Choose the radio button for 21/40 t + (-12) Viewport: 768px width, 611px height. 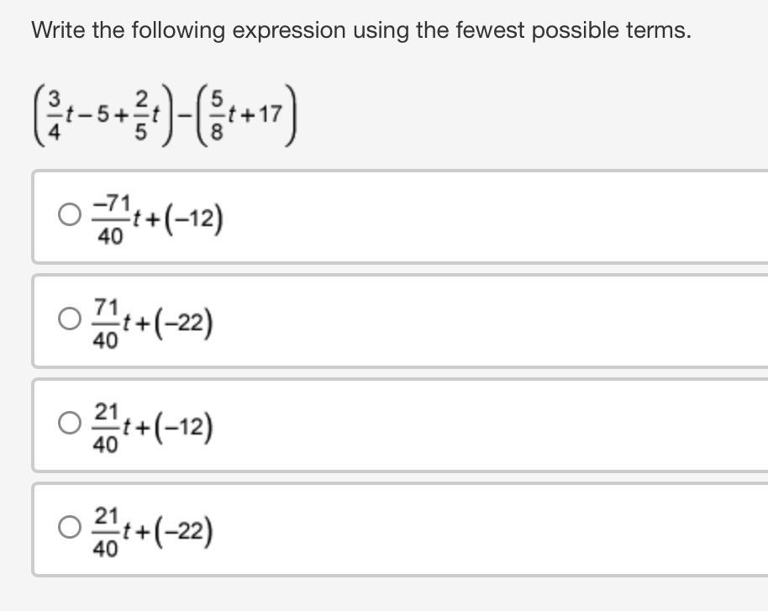[x=70, y=423]
